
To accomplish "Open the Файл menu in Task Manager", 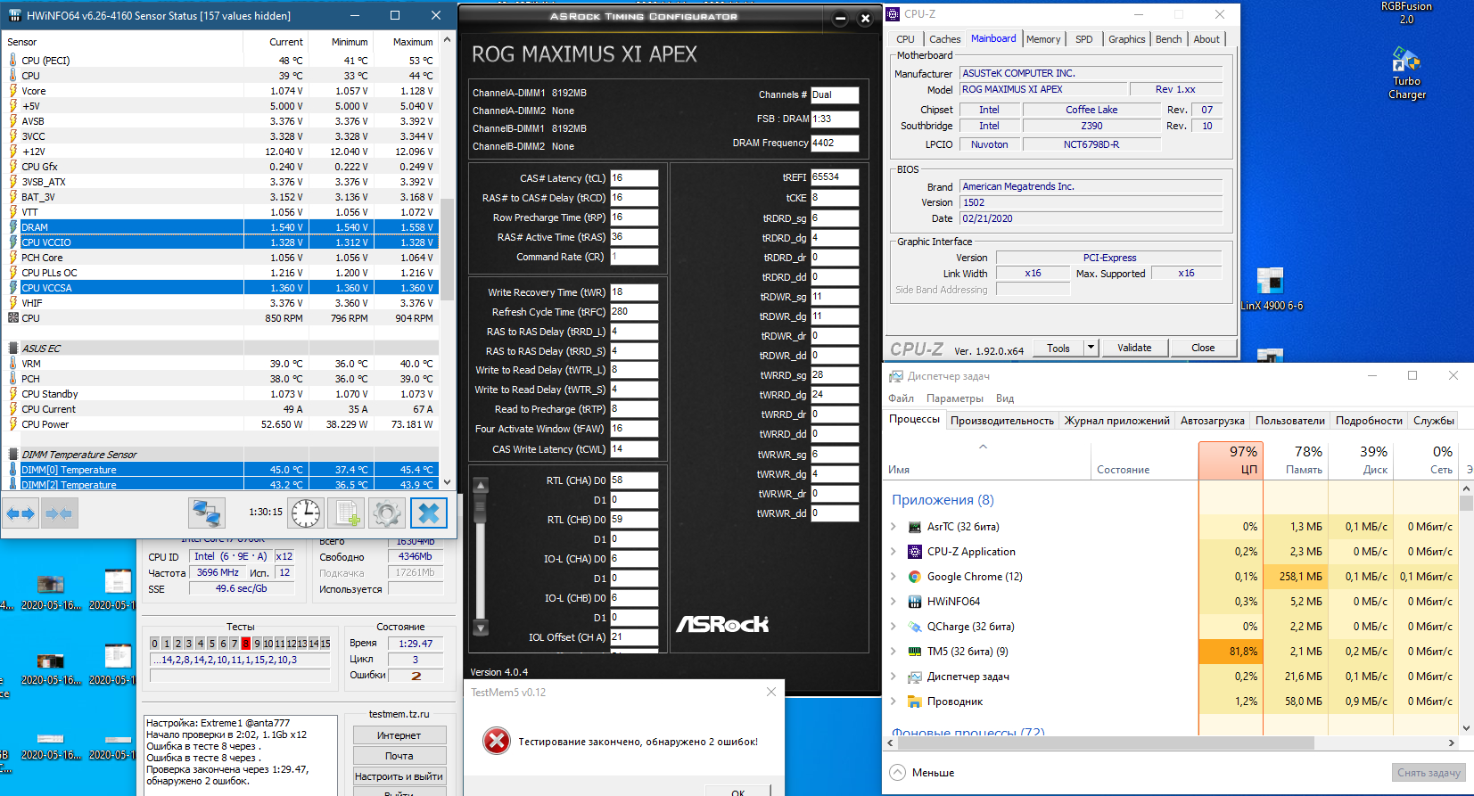I will 901,398.
